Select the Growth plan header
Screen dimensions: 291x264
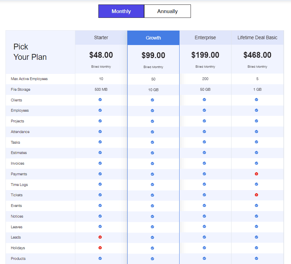pyautogui.click(x=153, y=38)
